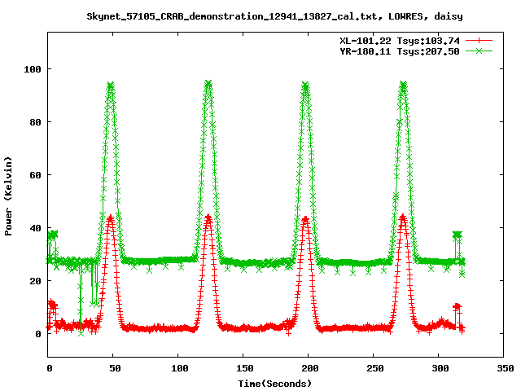
Task: Click red curve peak near 50 seconds
Action: click(111, 217)
